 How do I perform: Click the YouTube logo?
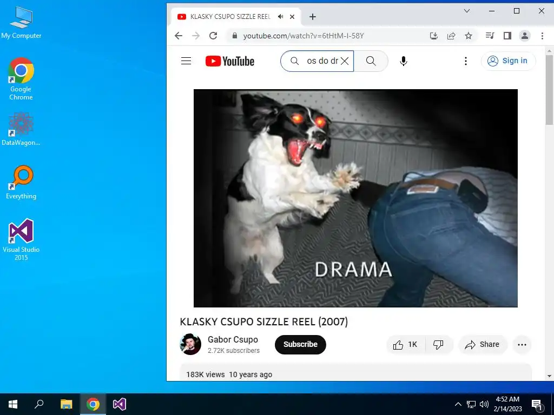pos(229,61)
